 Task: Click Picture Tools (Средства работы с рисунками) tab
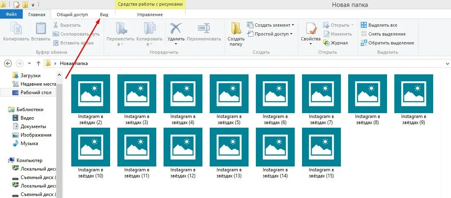pyautogui.click(x=150, y=4)
